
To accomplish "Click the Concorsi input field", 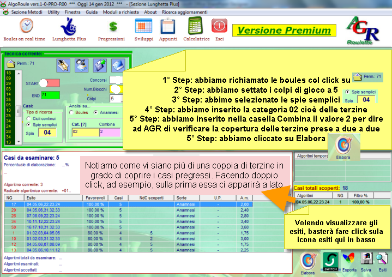I will click(x=116, y=80).
